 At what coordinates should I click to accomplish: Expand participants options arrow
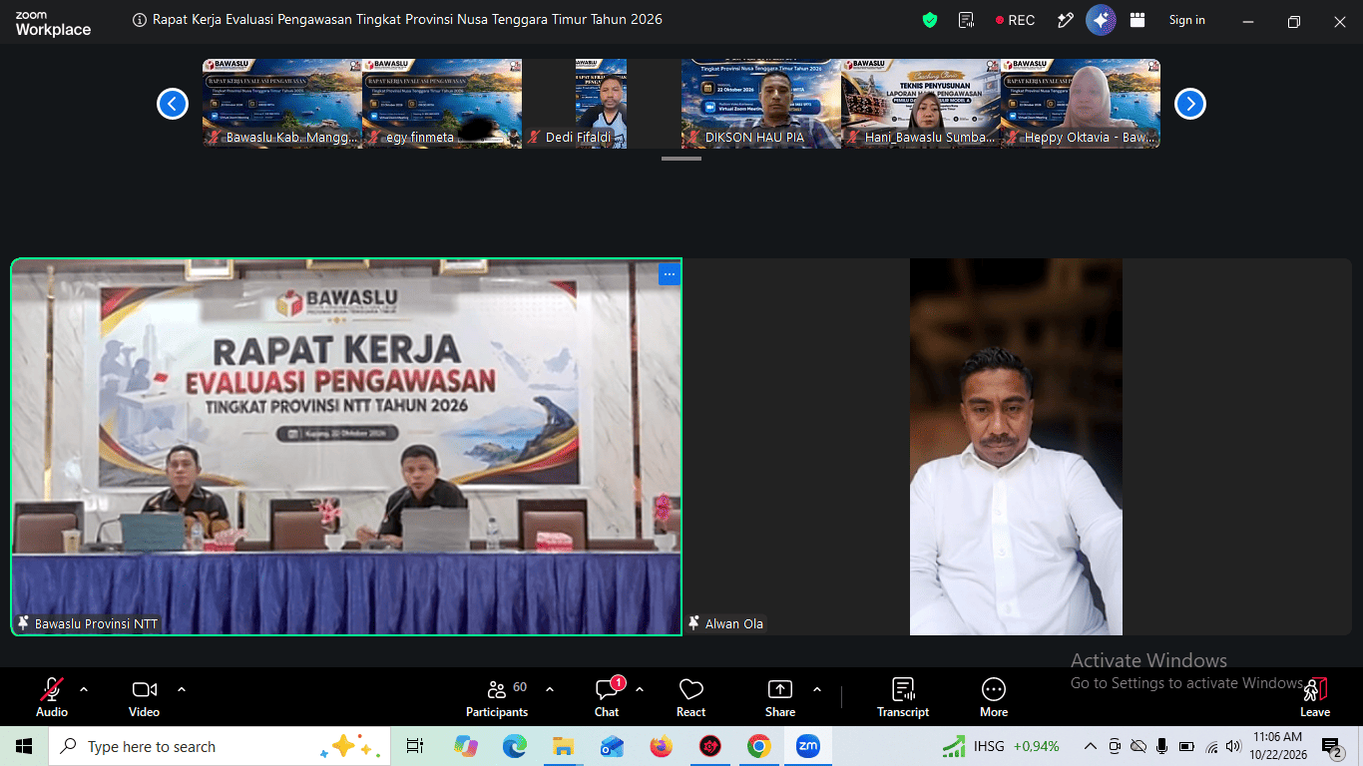tap(550, 689)
